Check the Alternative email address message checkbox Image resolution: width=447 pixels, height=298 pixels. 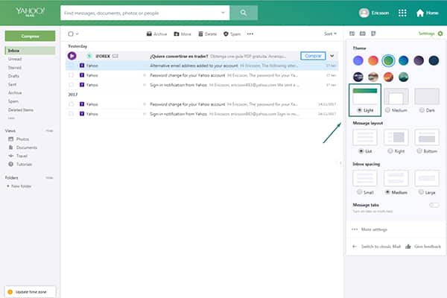(71, 66)
